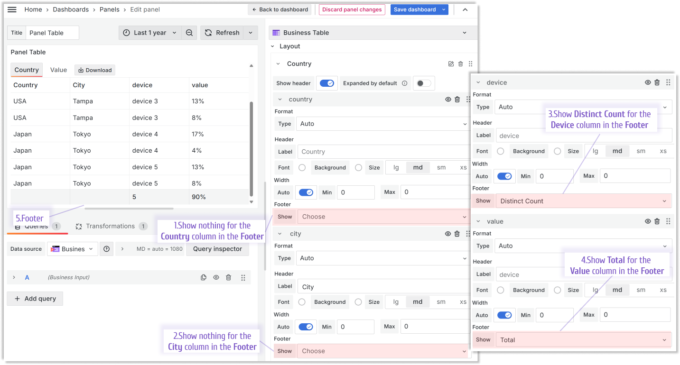Save the dashboard
Screen dimensions: 680x365
tap(414, 9)
